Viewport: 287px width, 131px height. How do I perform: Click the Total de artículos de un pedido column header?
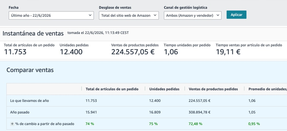112,89
